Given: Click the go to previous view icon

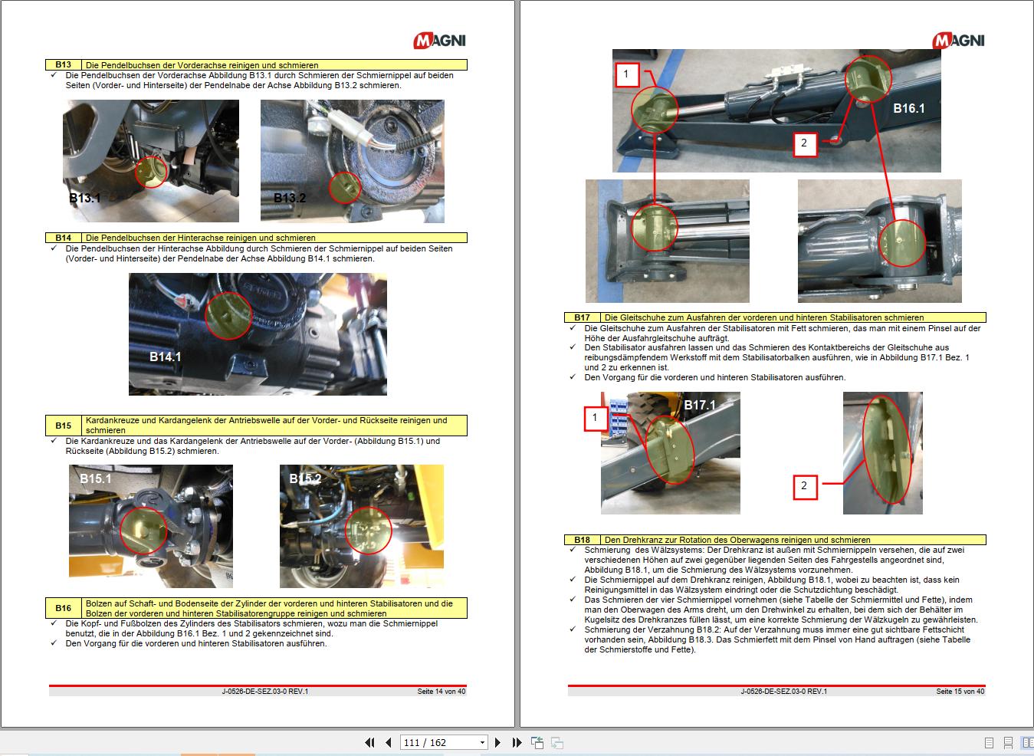Looking at the screenshot, I should (537, 742).
